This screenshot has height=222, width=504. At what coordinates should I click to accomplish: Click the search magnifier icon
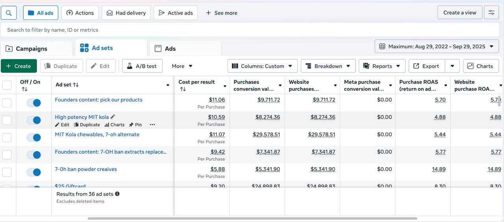[x=9, y=13]
